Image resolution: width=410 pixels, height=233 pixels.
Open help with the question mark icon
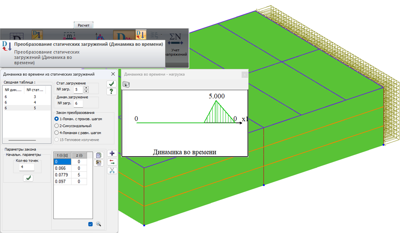[111, 92]
